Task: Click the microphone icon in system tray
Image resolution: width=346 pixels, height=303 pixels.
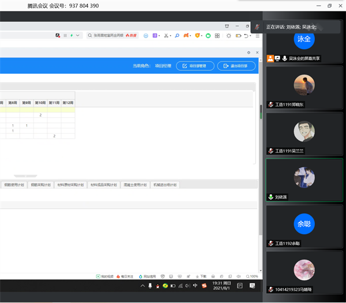Action: tap(150, 286)
